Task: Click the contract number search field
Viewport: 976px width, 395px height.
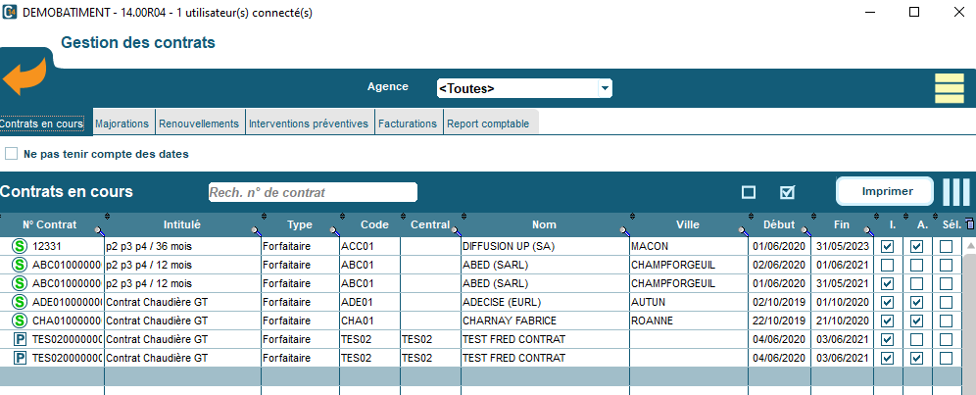Action: (313, 192)
